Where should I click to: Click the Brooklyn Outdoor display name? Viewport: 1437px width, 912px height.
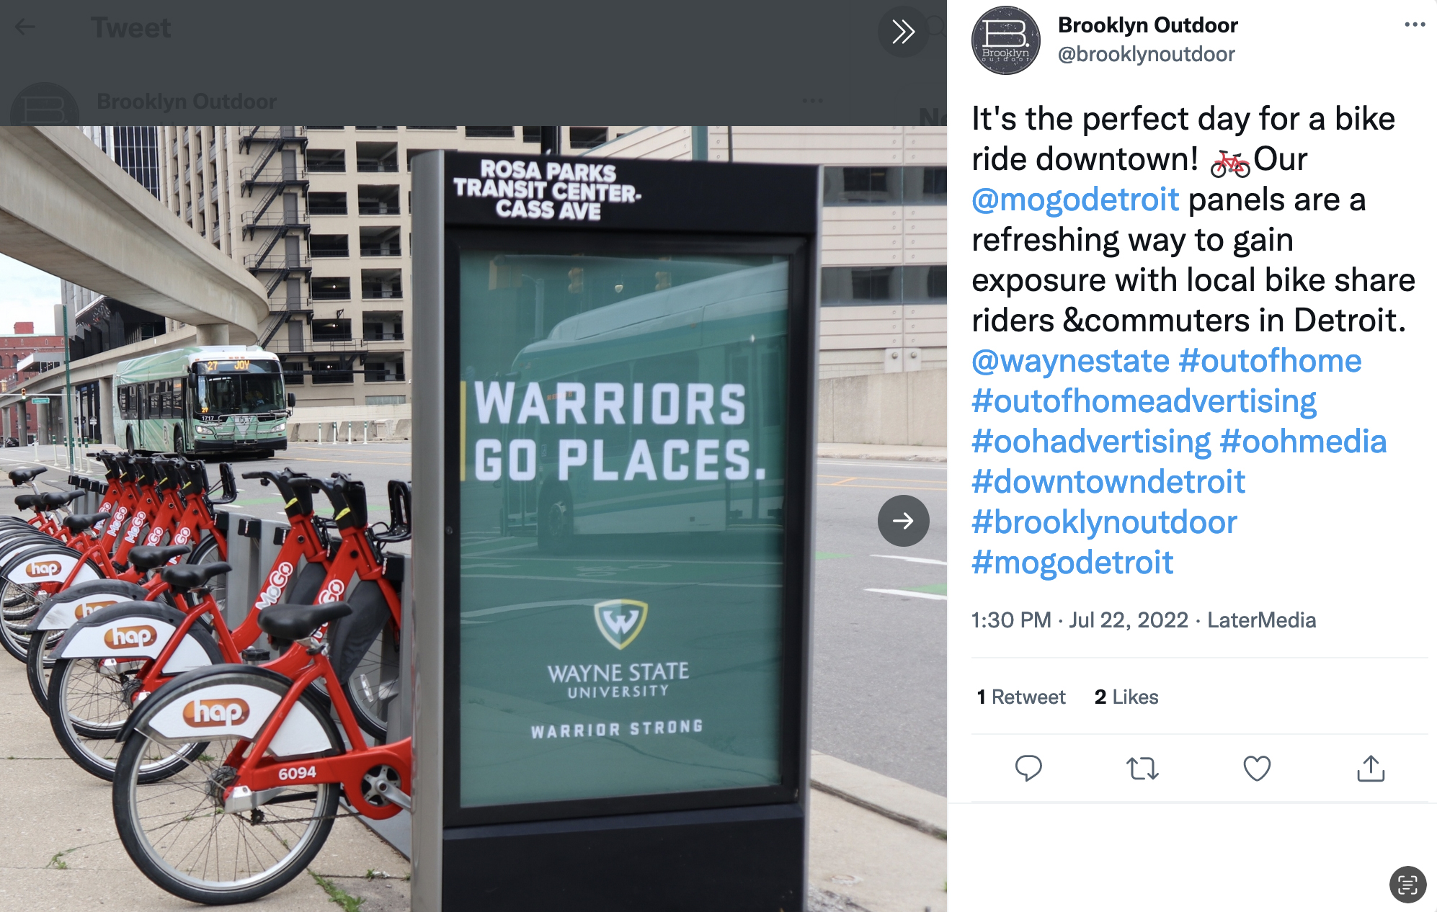pos(1147,25)
